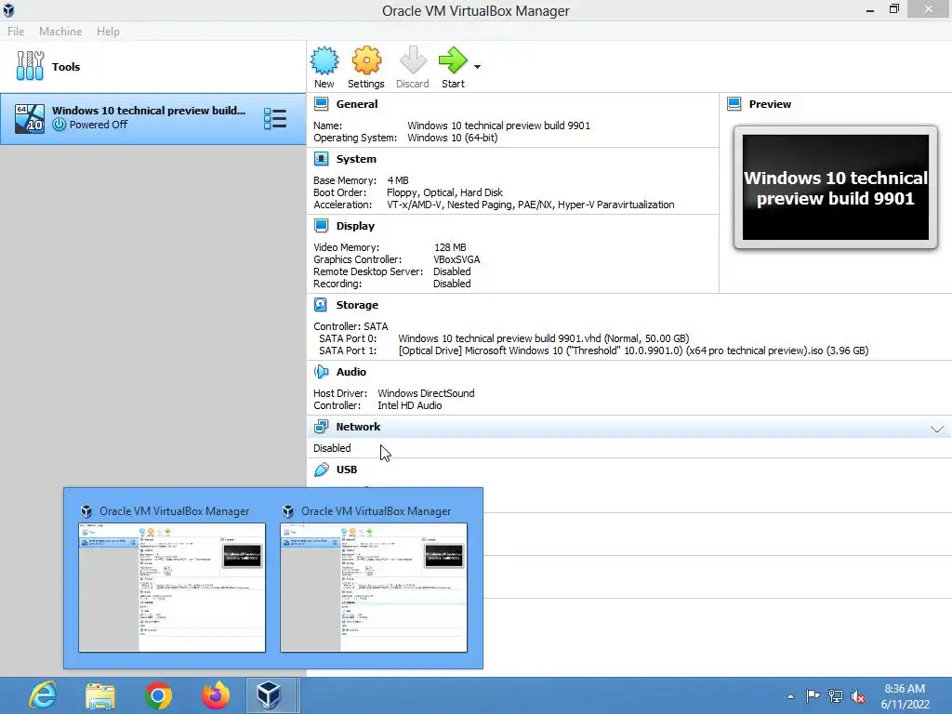Open the Settings gear icon

pos(366,60)
